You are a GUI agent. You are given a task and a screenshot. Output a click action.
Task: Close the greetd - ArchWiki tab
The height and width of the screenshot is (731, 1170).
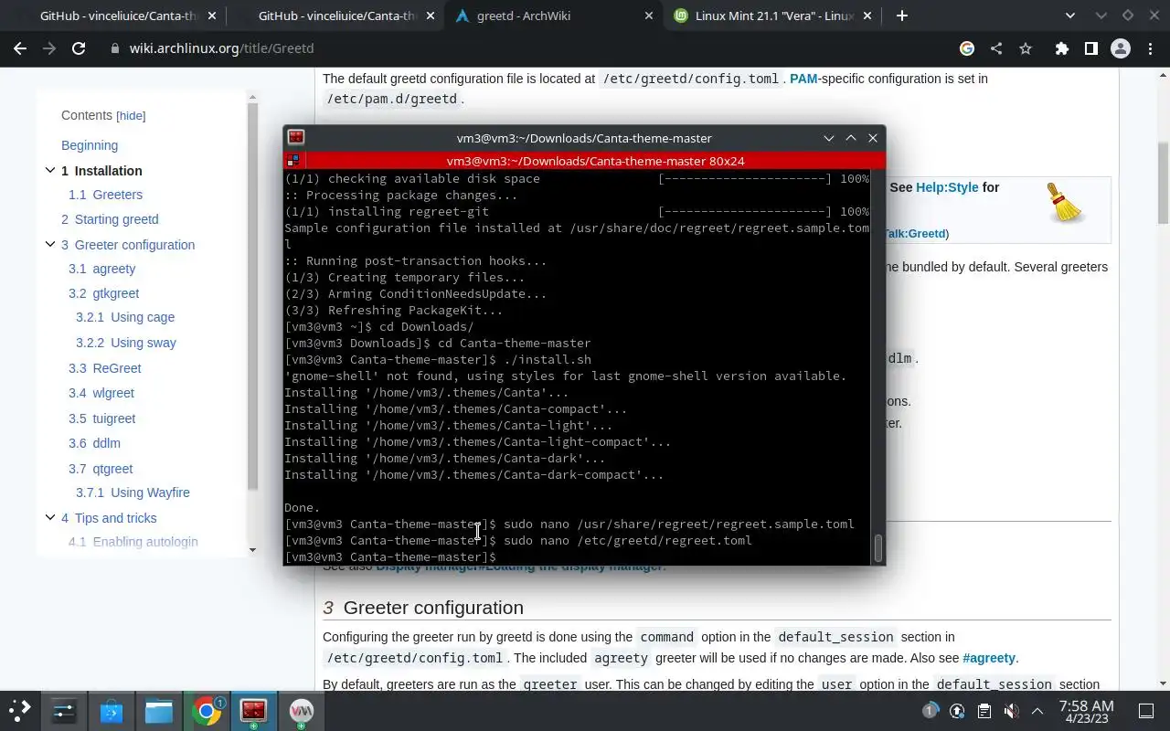(649, 16)
